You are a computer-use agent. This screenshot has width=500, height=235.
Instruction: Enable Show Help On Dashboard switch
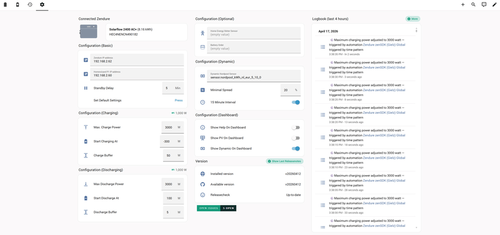pyautogui.click(x=296, y=127)
